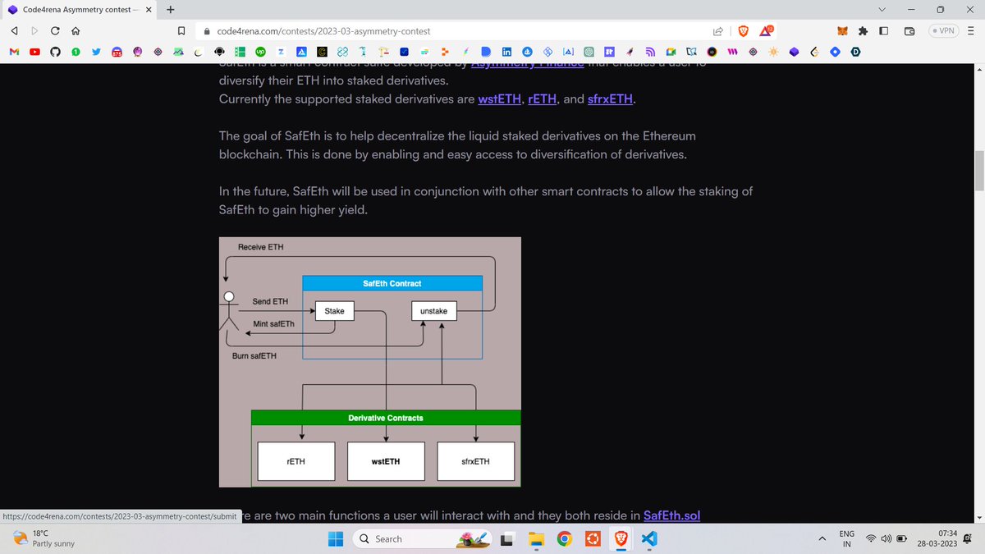Open the Google Meet bookmark
This screenshot has width=985, height=554.
click(x=671, y=52)
